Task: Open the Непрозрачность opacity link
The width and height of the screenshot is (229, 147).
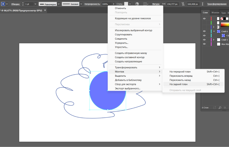Action: (92, 4)
